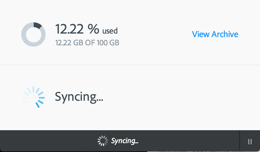Click the italic Syncing... status bar text
Viewport: 260px width, 152px height.
[124, 141]
